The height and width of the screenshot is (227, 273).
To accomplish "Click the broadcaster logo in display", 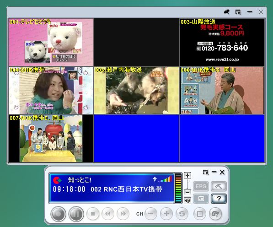I will pyautogui.click(x=57, y=180).
